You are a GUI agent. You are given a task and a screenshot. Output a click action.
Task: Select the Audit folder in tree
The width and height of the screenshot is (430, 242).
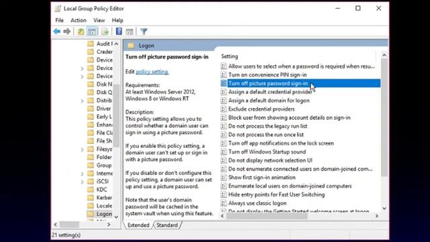coord(104,44)
